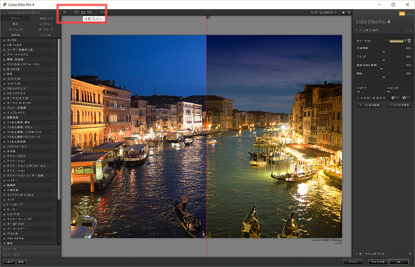
Task: Open presets icon for フォトスタイル filter
Action: (54, 238)
